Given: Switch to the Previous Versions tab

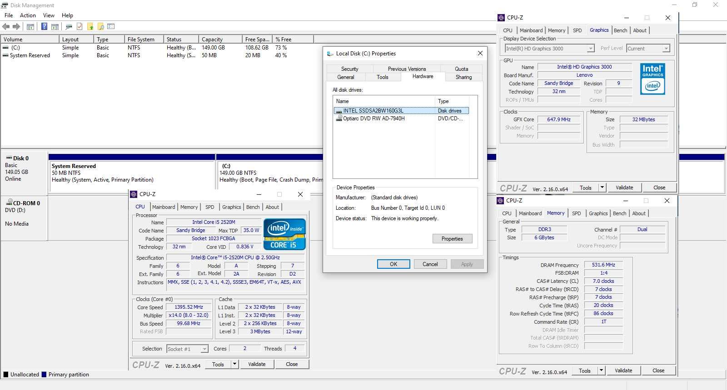Looking at the screenshot, I should point(407,69).
